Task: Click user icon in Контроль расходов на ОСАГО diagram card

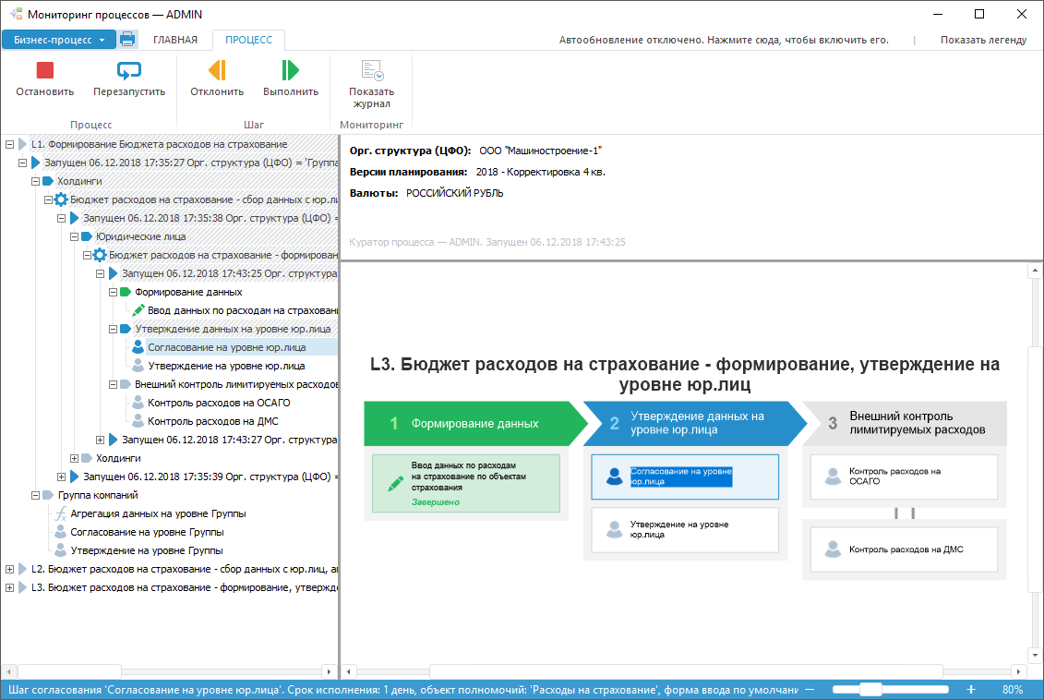Action: [833, 477]
